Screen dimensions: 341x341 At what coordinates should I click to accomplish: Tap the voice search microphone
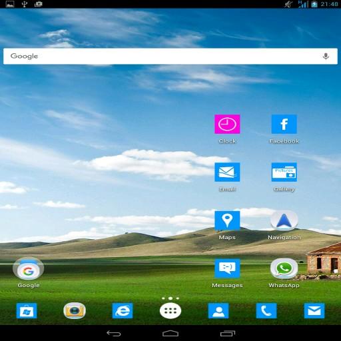(x=326, y=56)
